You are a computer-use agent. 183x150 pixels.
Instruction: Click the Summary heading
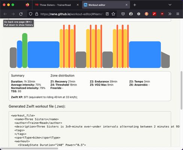coord(18,75)
